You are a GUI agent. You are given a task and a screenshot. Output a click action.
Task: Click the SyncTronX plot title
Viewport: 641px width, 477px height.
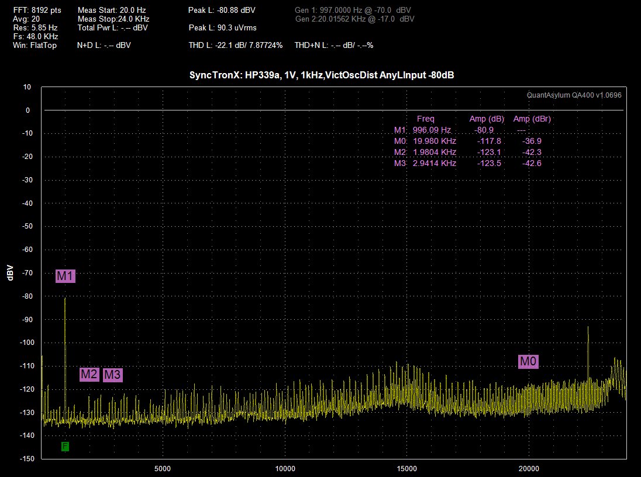click(x=322, y=75)
